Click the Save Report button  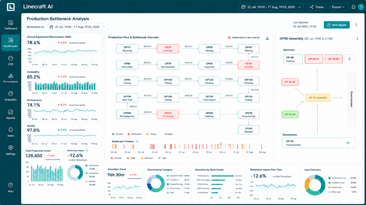[x=337, y=25]
